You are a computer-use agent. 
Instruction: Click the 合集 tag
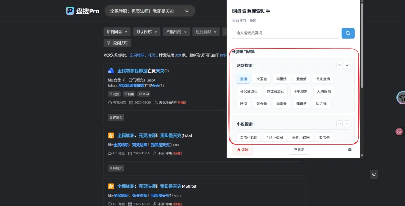pyautogui.click(x=129, y=94)
